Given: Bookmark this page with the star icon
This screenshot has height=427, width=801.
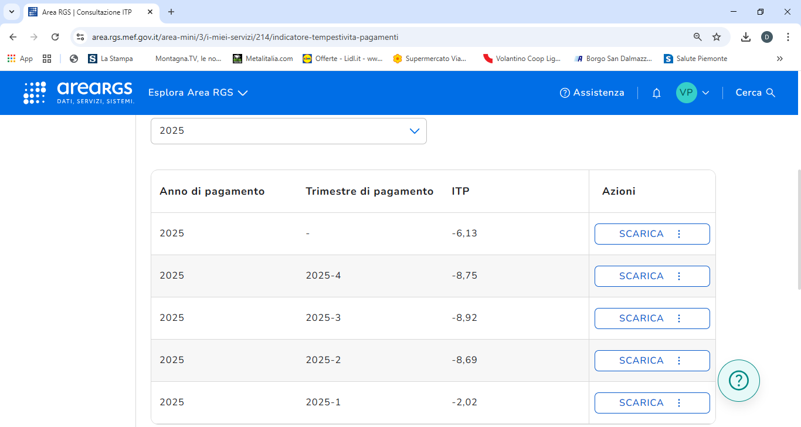Looking at the screenshot, I should pos(716,37).
